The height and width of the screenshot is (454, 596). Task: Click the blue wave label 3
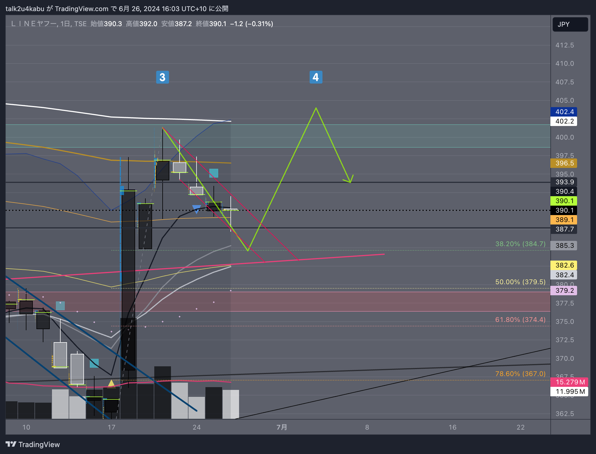pyautogui.click(x=162, y=77)
